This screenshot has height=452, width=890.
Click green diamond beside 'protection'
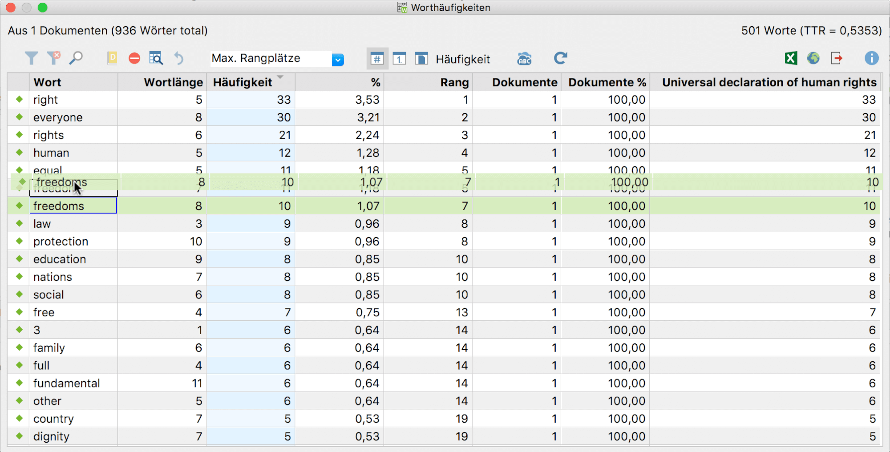[19, 241]
